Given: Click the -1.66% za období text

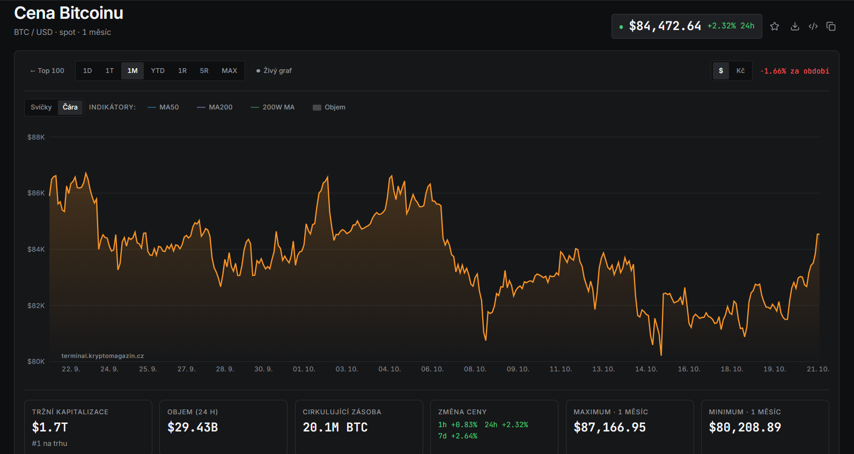Looking at the screenshot, I should (794, 71).
